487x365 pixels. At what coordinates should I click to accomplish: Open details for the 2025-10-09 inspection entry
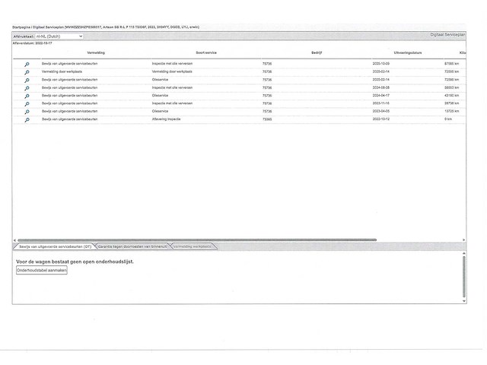27,64
